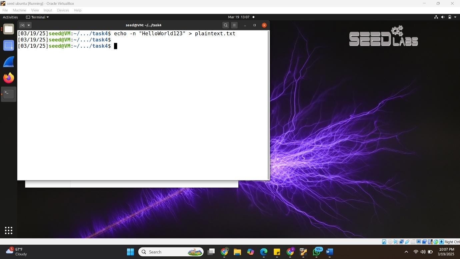Click the terminal title seed@VM: ~/.../task4
460x259 pixels.
(x=143, y=25)
